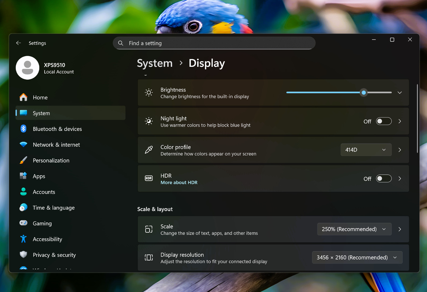Click the Night light icon
The height and width of the screenshot is (292, 427).
tap(149, 121)
